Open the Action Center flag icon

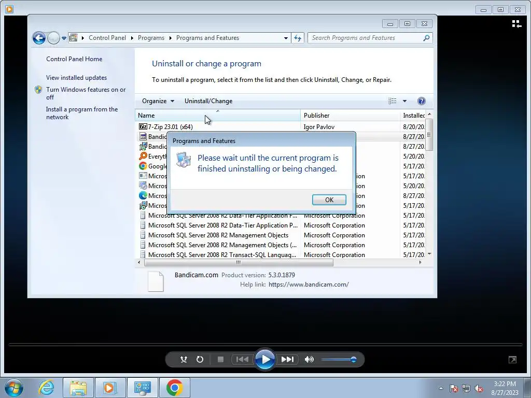point(453,388)
